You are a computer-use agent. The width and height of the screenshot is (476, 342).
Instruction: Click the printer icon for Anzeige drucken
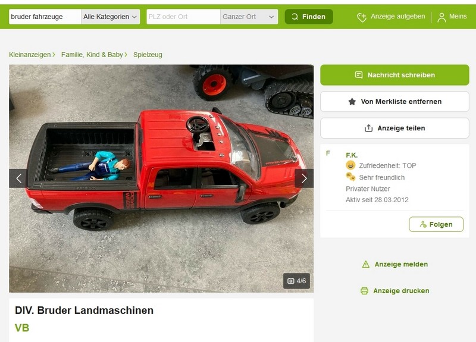[364, 291]
